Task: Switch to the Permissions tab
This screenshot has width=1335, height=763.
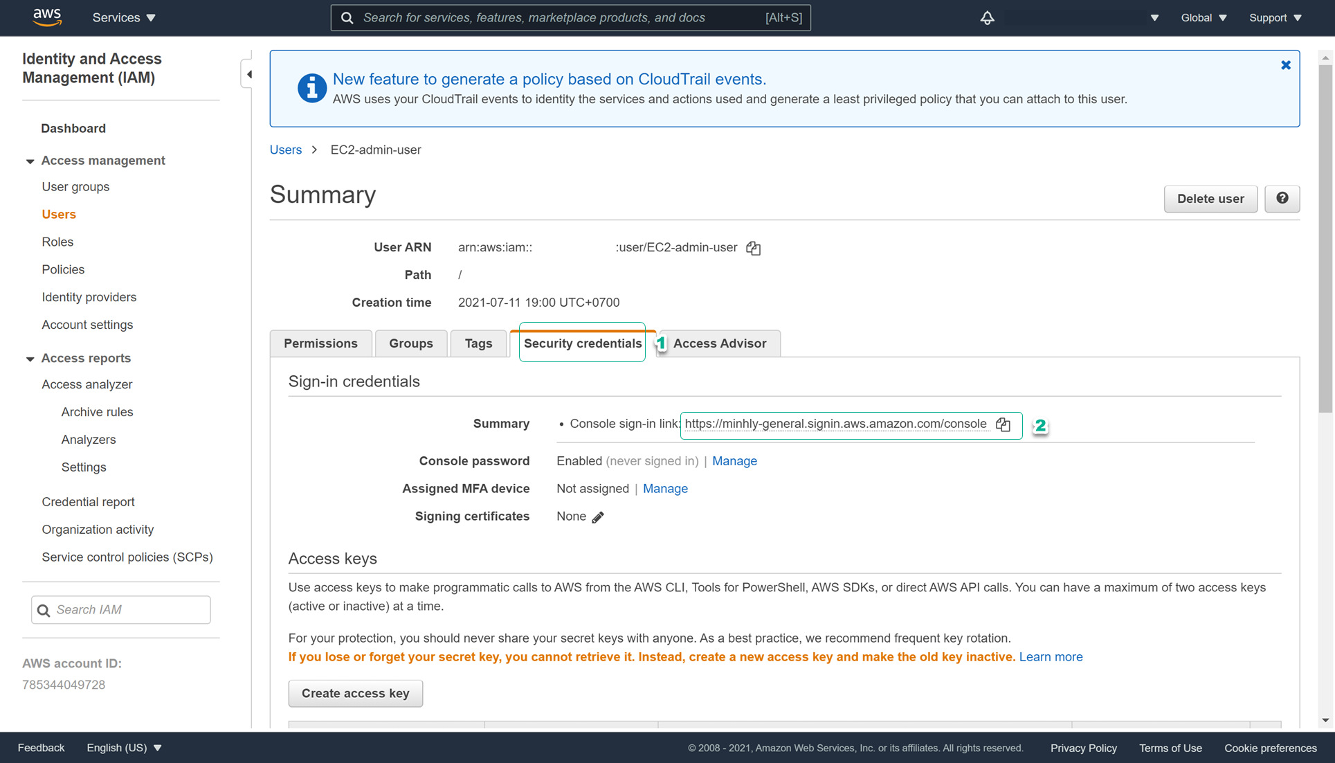Action: (320, 343)
